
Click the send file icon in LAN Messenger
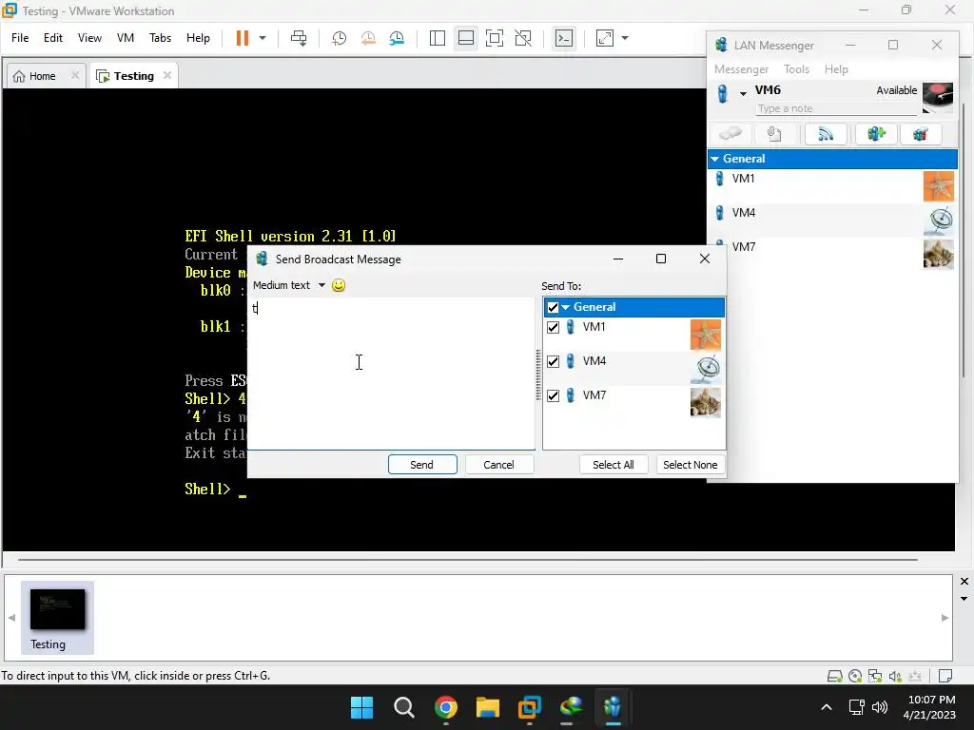[774, 133]
